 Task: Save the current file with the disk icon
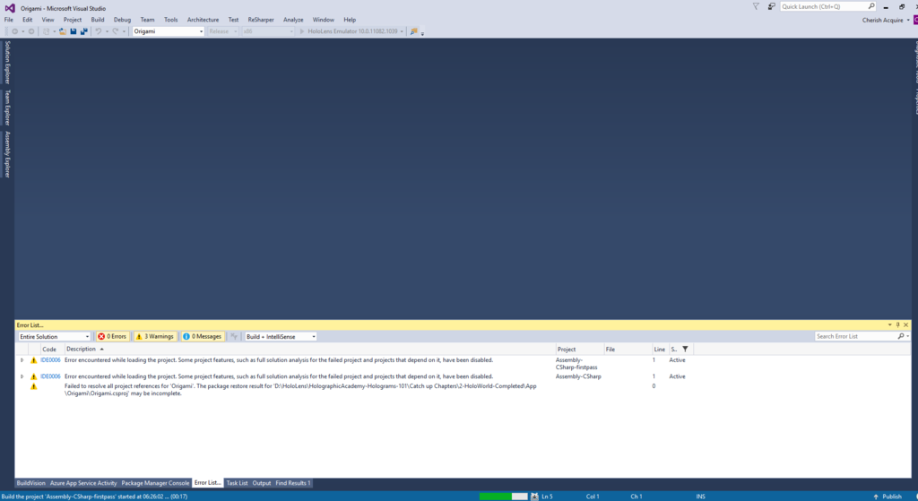74,31
